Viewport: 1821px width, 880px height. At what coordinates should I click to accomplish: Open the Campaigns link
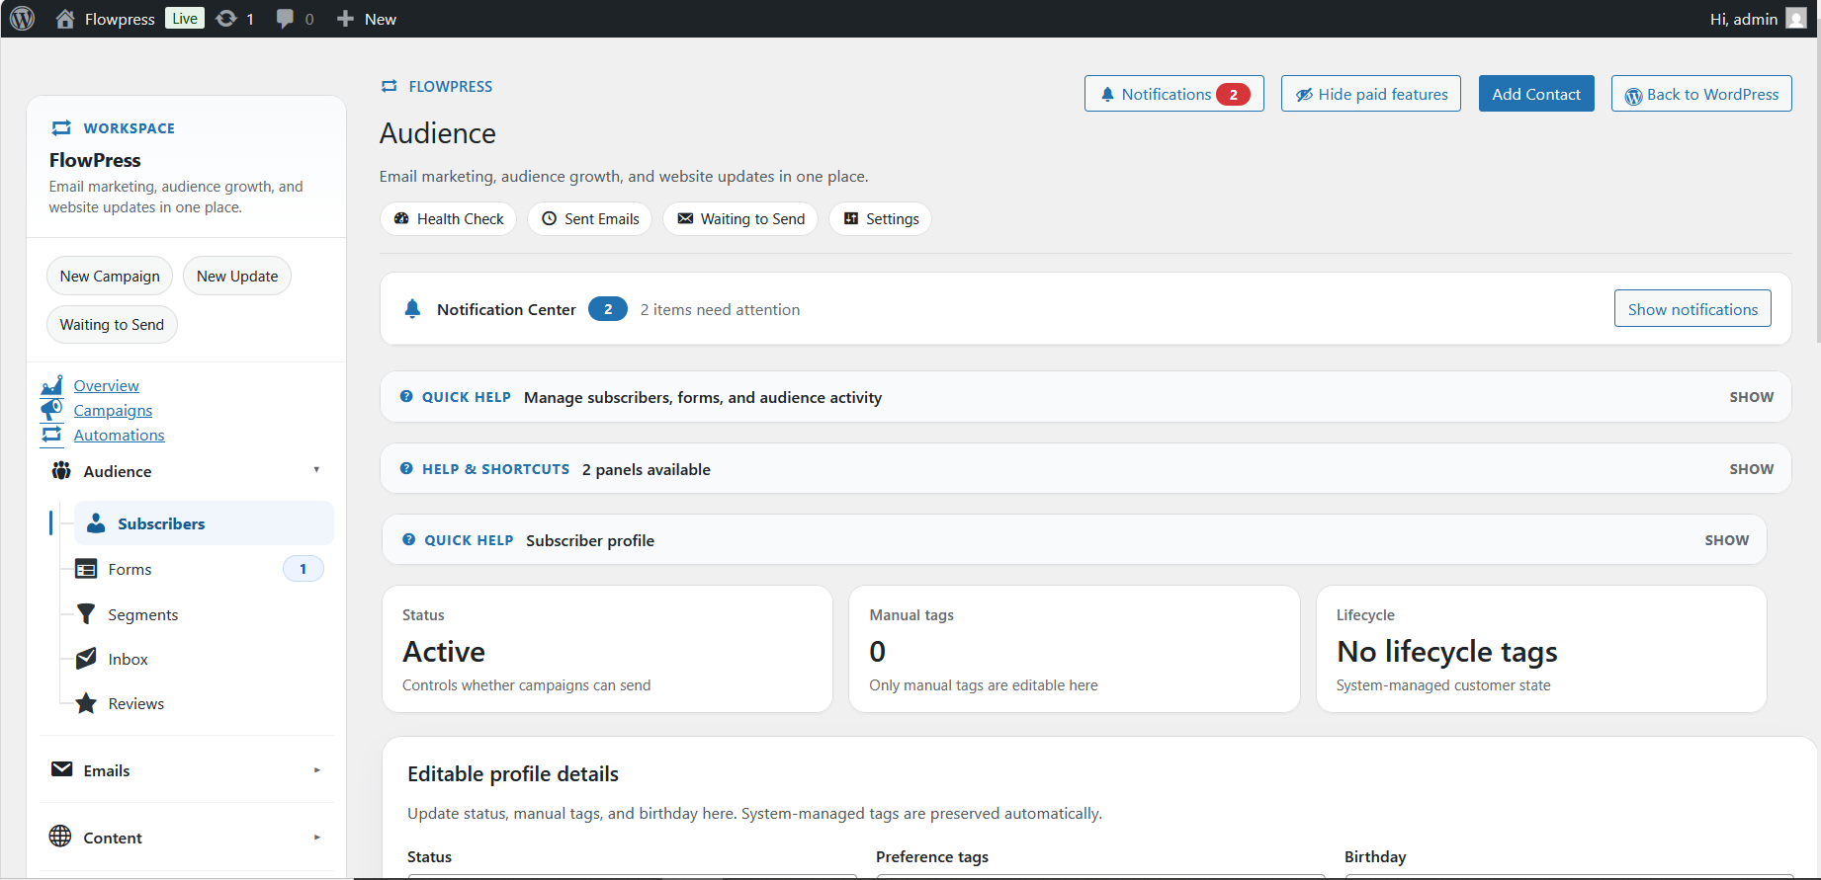tap(113, 410)
